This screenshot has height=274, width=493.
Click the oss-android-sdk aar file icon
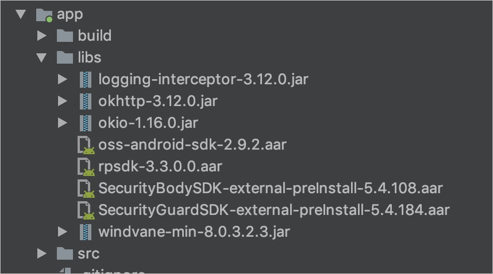(86, 145)
